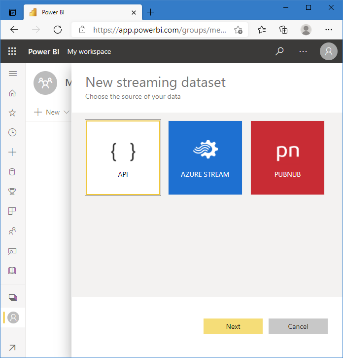Open My workspace in the header
The height and width of the screenshot is (358, 343).
pos(89,51)
